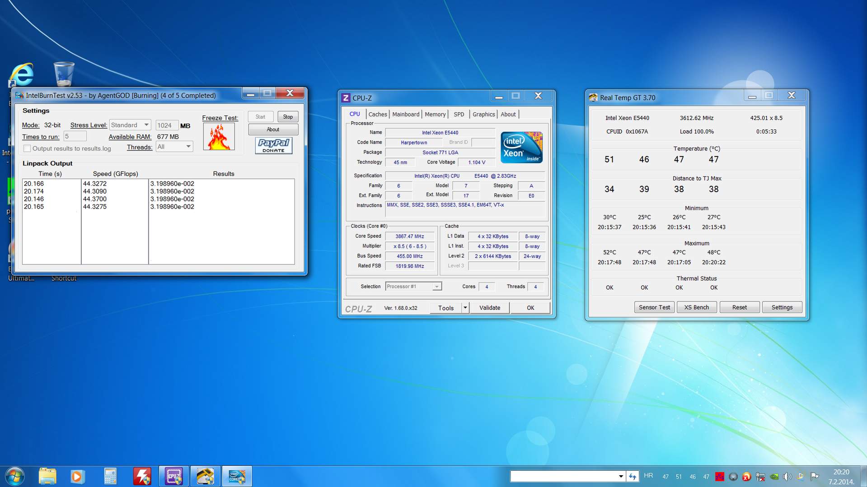Image resolution: width=867 pixels, height=487 pixels.
Task: Click the volume speaker tray icon
Action: pos(787,477)
